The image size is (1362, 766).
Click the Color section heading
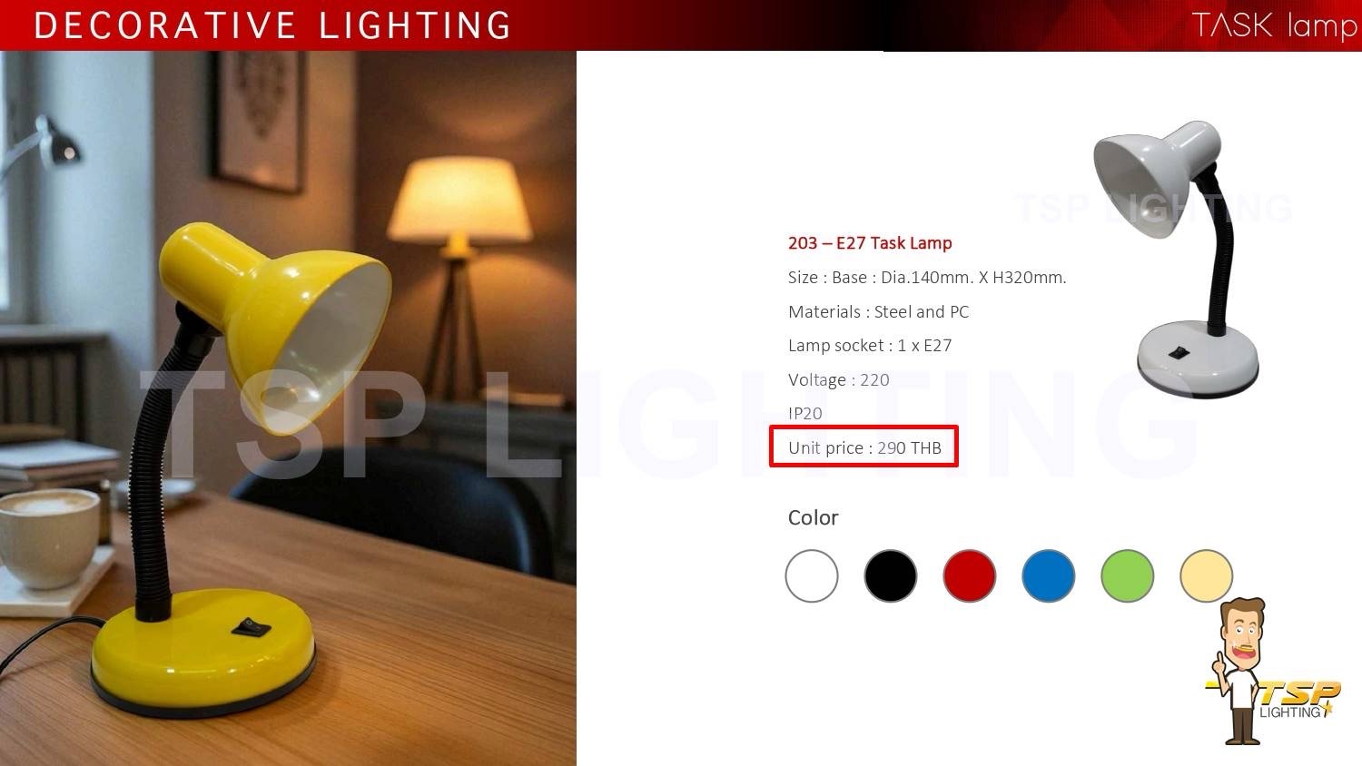813,517
